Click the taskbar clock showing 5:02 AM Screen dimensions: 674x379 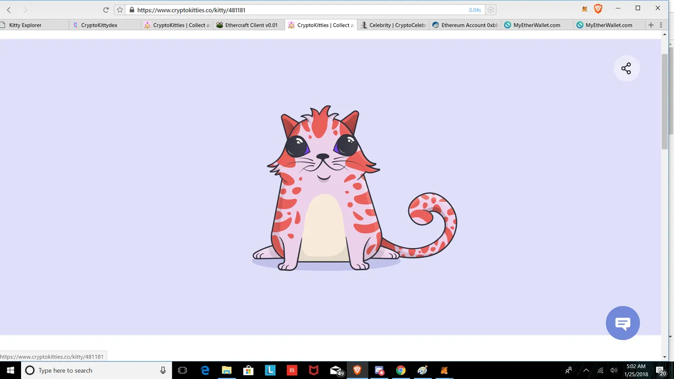pos(636,371)
